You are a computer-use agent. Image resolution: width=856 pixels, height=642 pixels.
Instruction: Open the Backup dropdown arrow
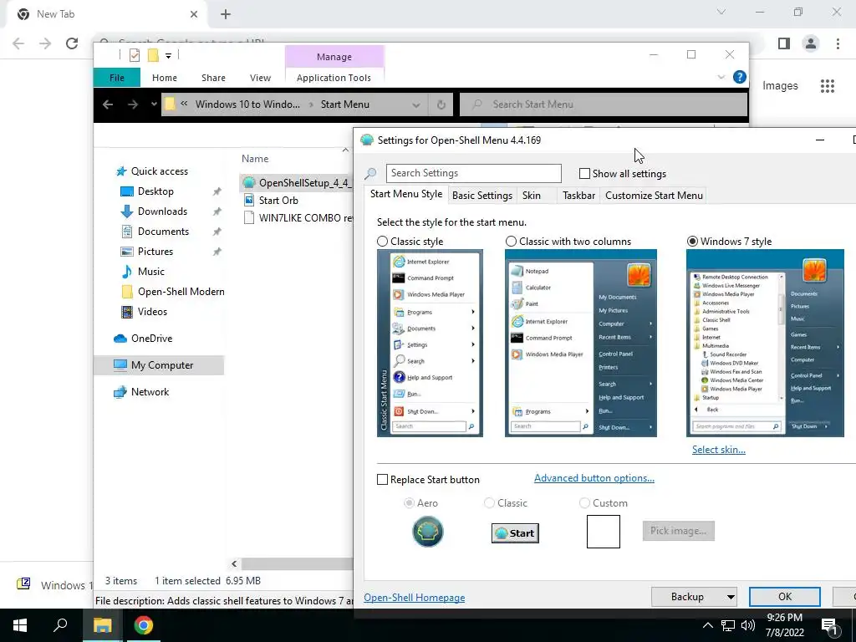tap(730, 597)
